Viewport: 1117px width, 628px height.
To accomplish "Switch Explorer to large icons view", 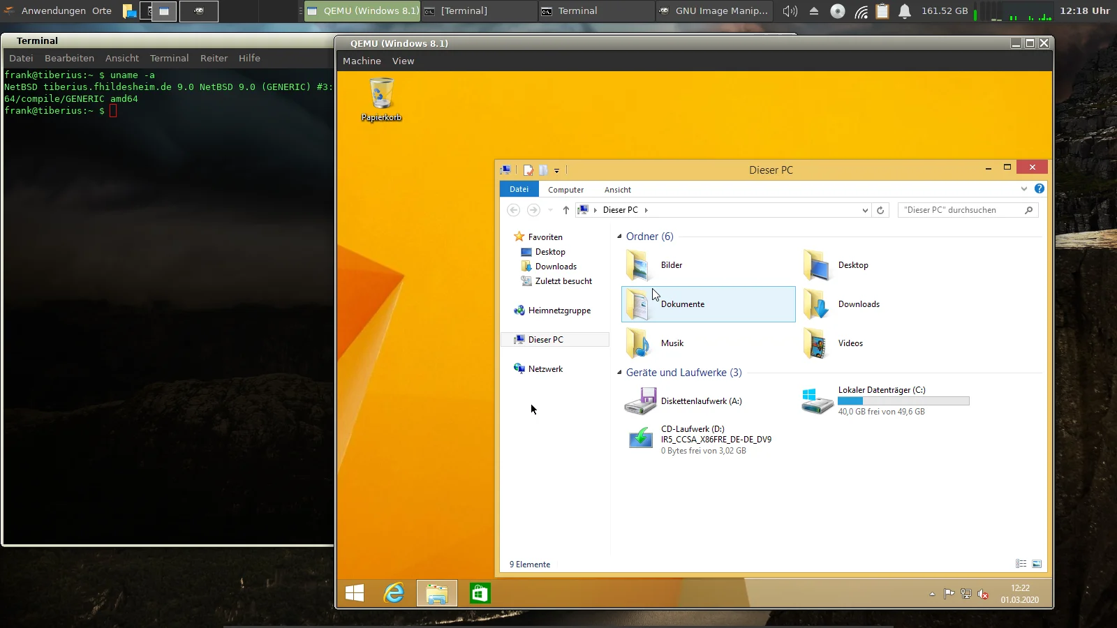I will coord(1037,564).
